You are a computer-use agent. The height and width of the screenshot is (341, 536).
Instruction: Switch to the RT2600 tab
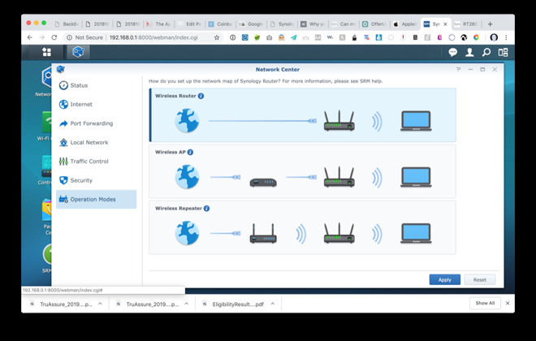pos(467,24)
